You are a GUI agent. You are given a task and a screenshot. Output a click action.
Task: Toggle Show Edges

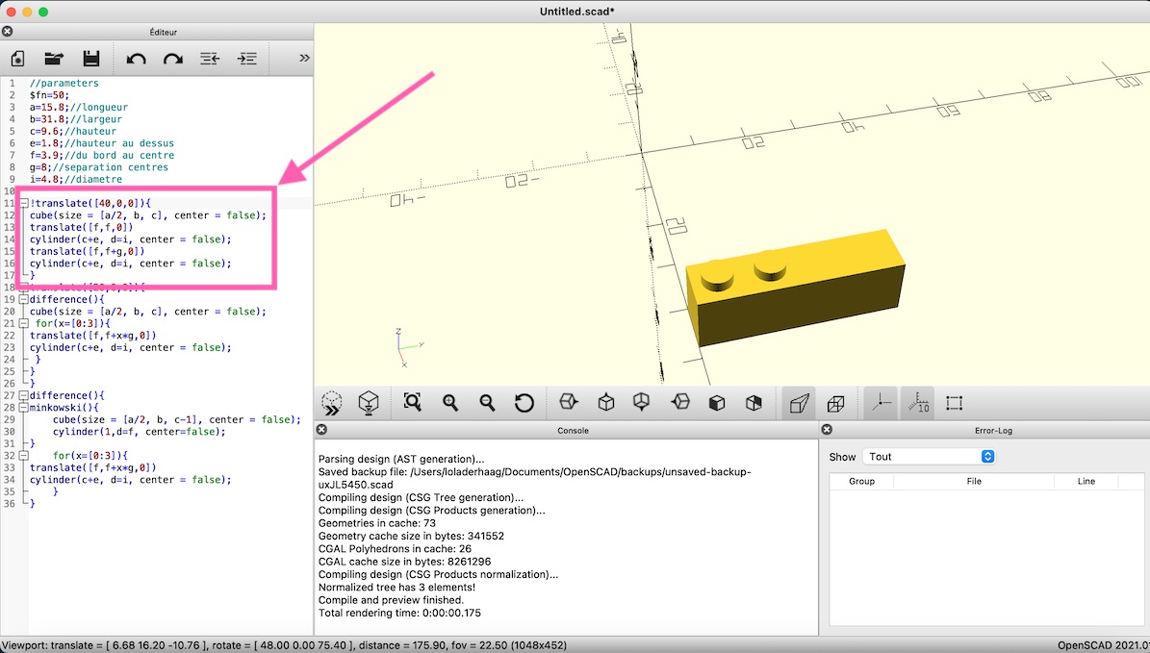(x=955, y=403)
